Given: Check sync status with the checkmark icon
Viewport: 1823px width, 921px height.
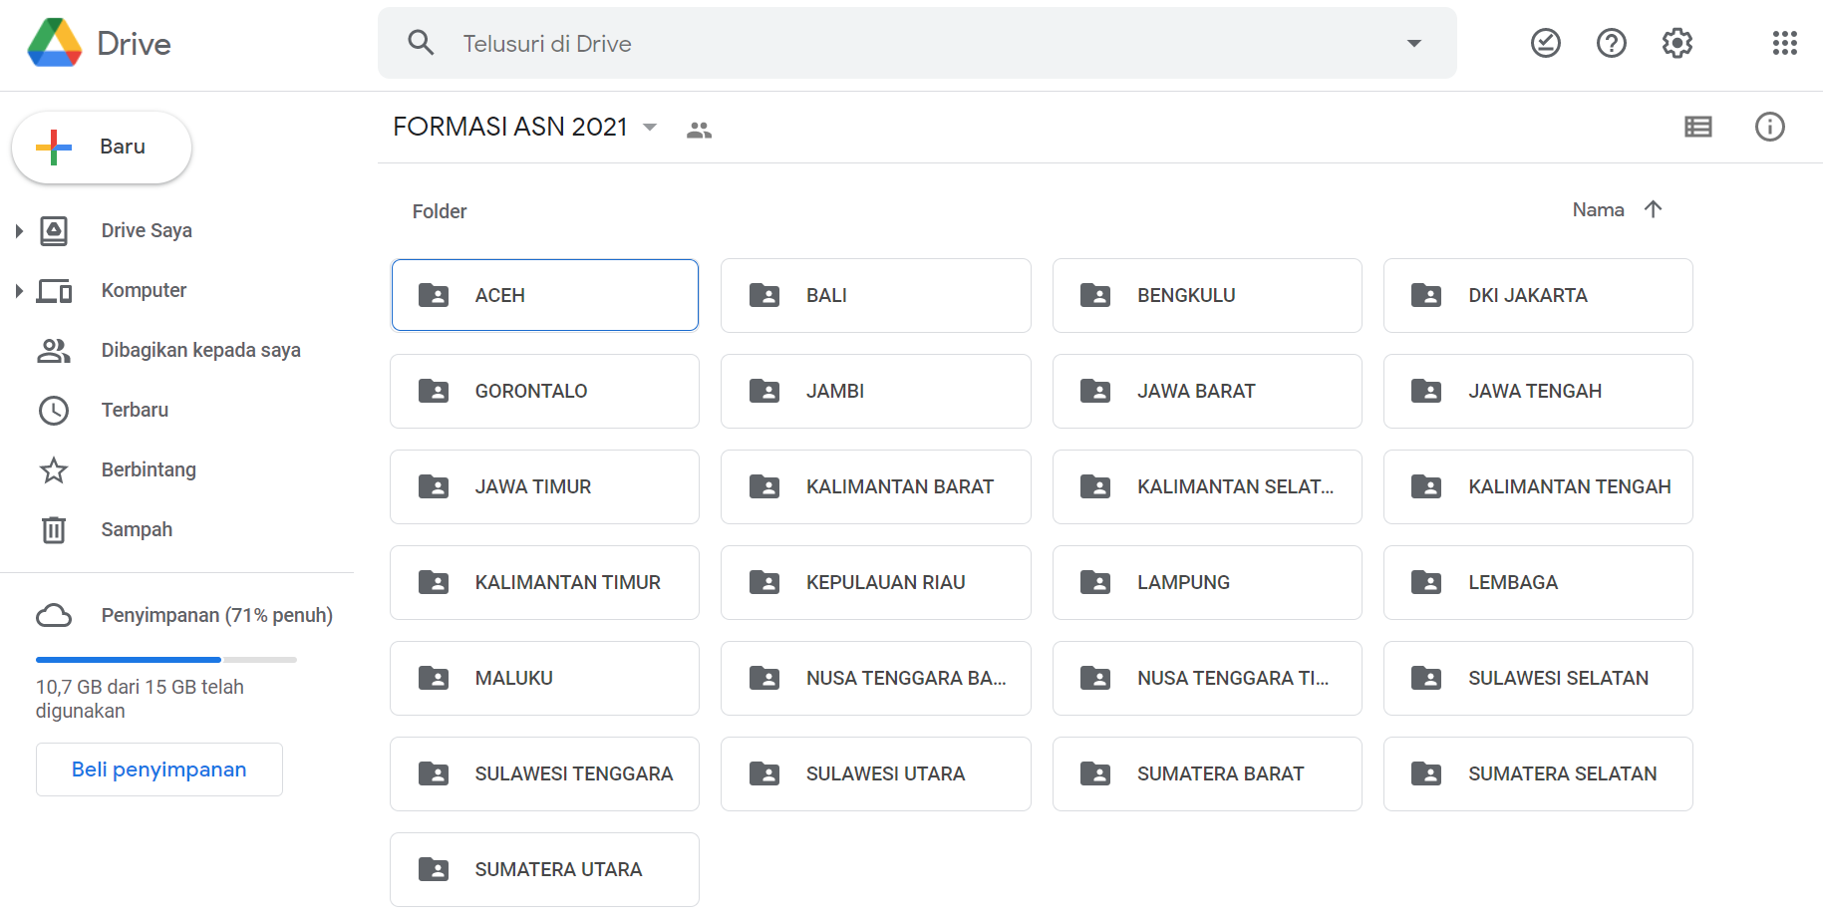Looking at the screenshot, I should (x=1546, y=43).
